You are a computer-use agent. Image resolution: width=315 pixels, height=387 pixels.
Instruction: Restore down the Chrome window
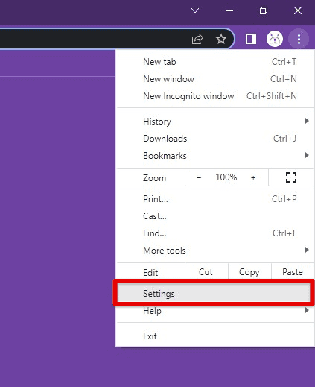click(x=264, y=10)
